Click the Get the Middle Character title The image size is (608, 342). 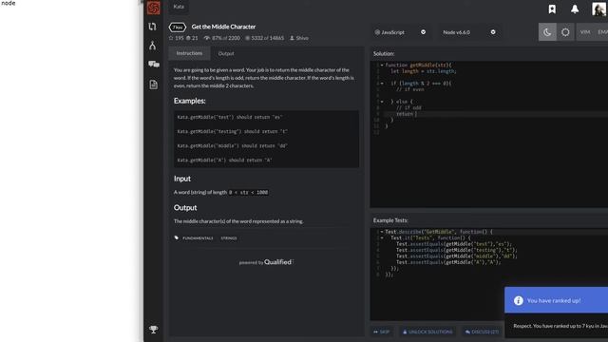[223, 27]
